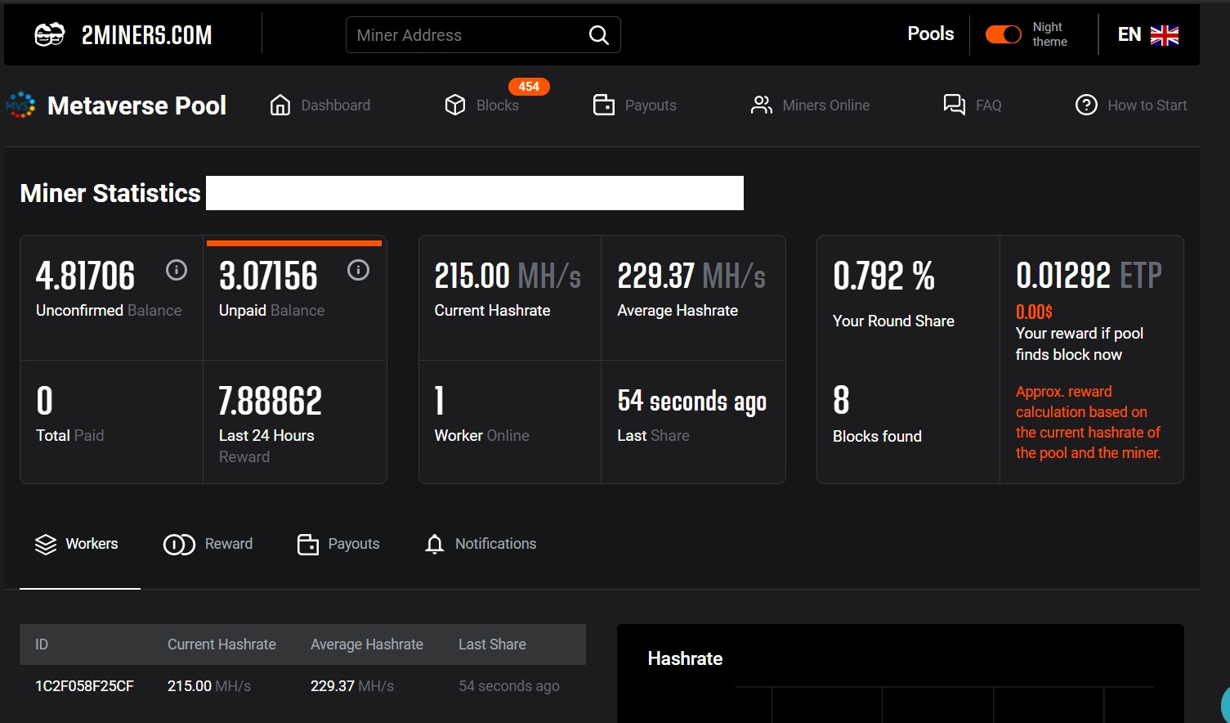Sort by Last Share column header
The image size is (1230, 723).
coord(492,644)
